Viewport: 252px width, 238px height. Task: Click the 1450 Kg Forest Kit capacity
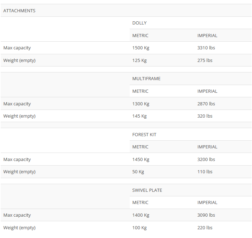(x=141, y=159)
